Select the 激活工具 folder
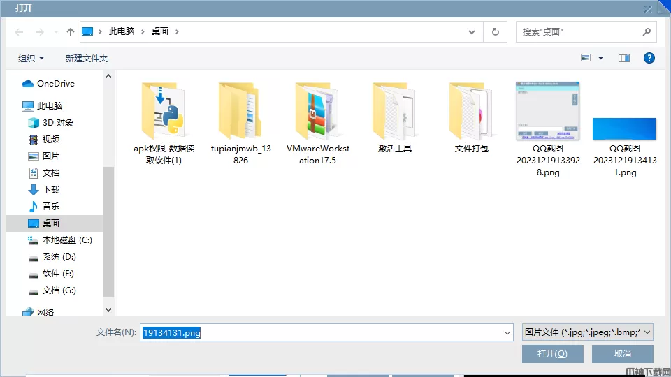 pyautogui.click(x=394, y=119)
